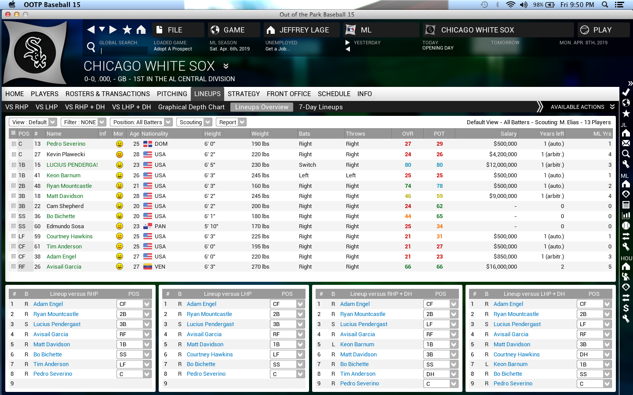Check the box for Avisail Garcia row

(14, 267)
